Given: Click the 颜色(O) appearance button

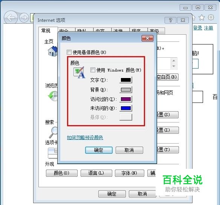Looking at the screenshot, I should [x=62, y=173].
